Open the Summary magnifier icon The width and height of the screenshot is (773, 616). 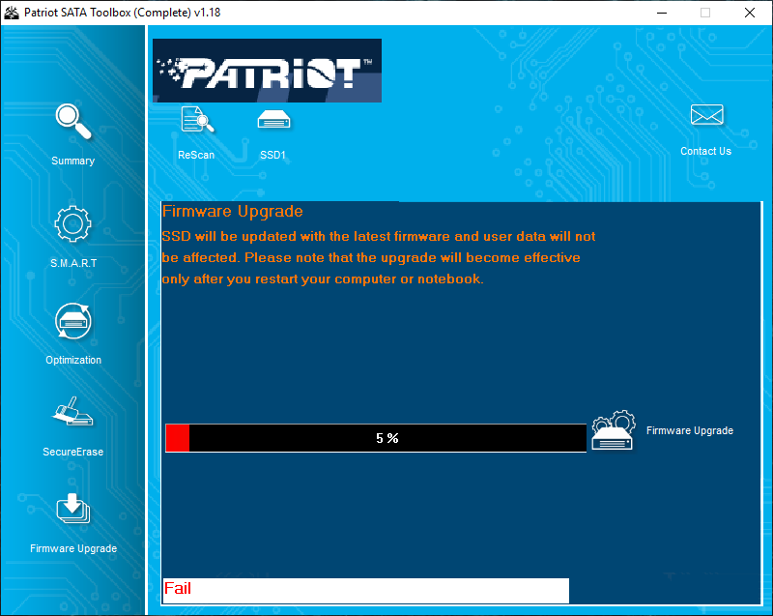coord(73,121)
